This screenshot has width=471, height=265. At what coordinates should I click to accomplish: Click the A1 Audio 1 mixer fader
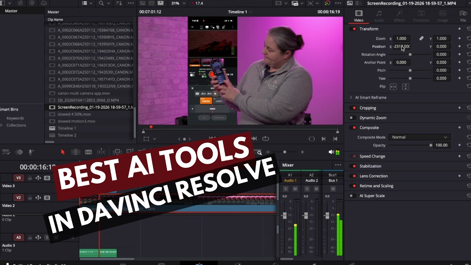[284, 216]
